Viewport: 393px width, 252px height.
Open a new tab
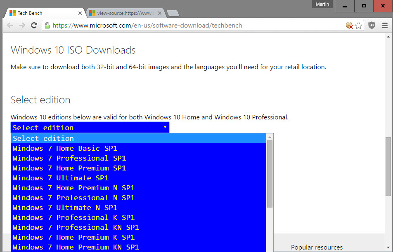coord(173,13)
